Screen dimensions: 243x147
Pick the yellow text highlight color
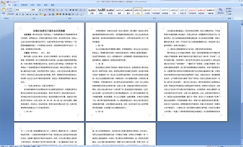pos(40,14)
